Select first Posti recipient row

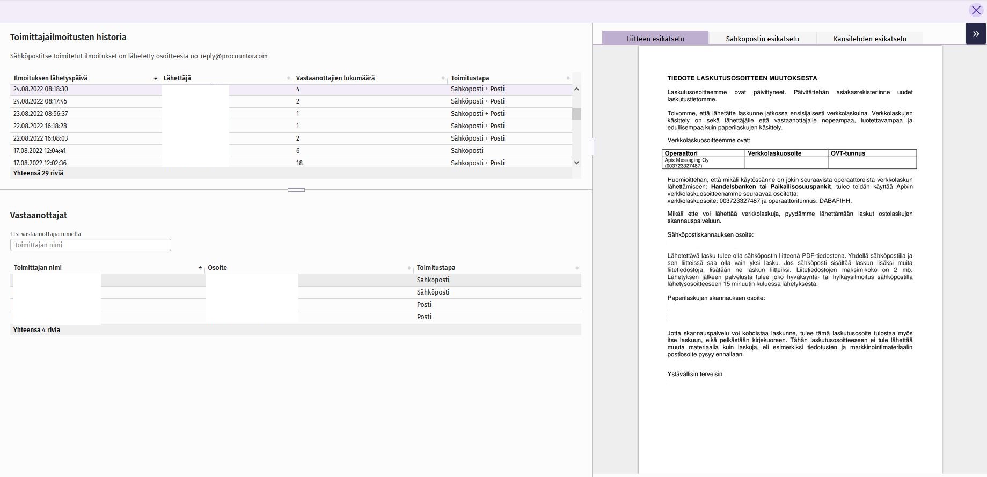296,305
